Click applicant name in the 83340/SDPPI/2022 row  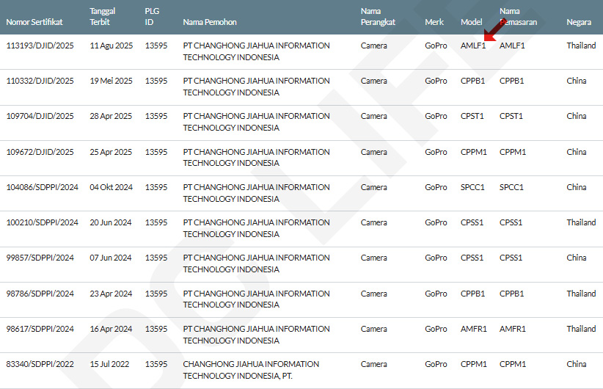pyautogui.click(x=251, y=370)
